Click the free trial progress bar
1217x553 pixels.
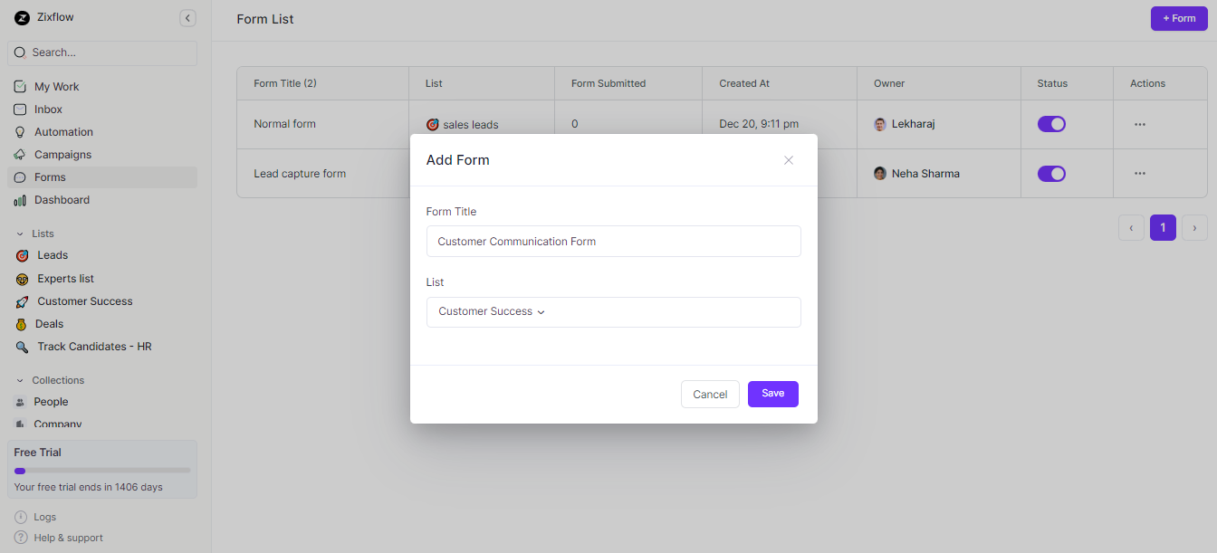tap(101, 469)
